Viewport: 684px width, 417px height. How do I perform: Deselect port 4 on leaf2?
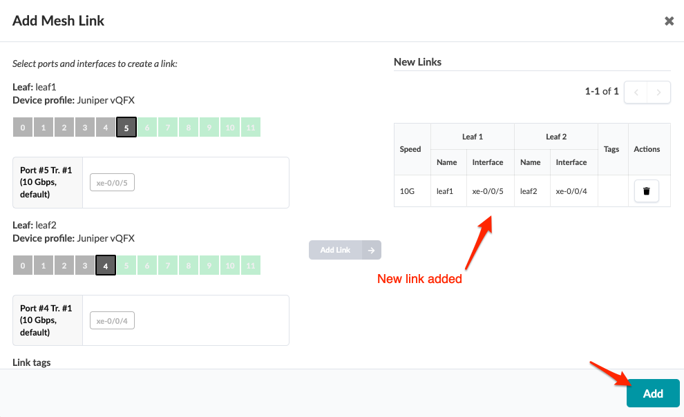coord(106,265)
